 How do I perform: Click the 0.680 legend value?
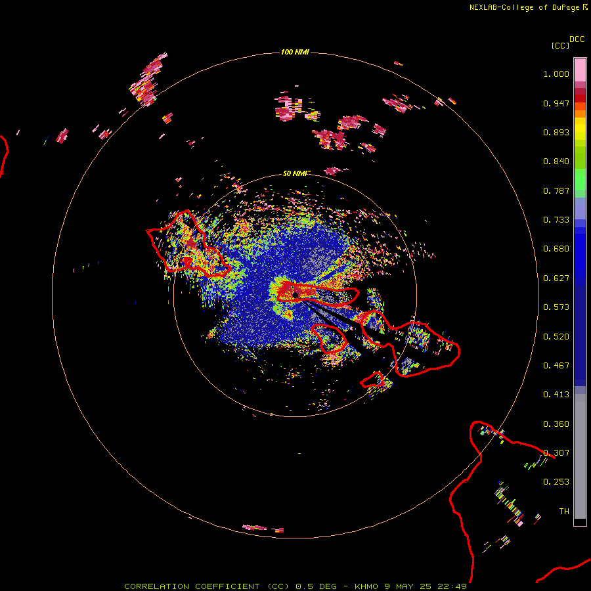tap(556, 249)
